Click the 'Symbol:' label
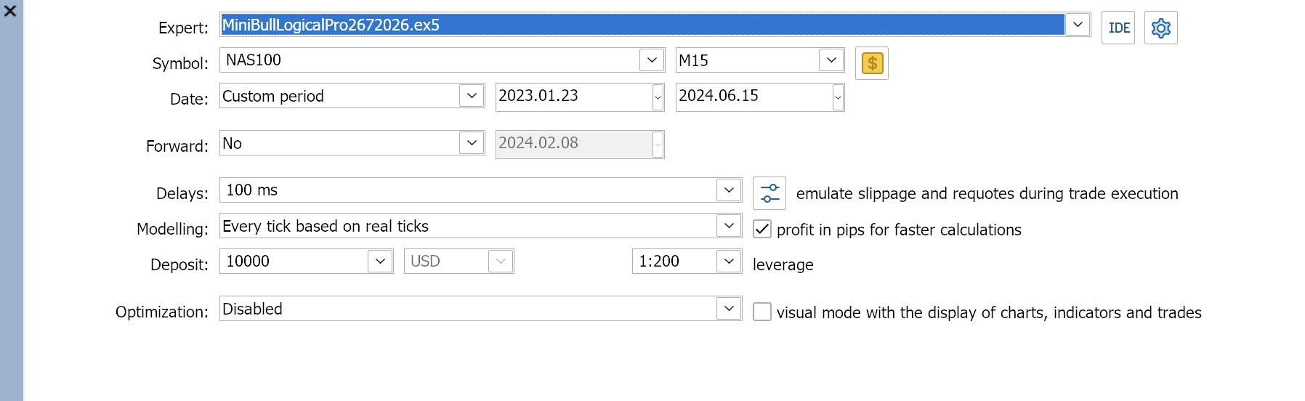1305x401 pixels. pos(180,63)
